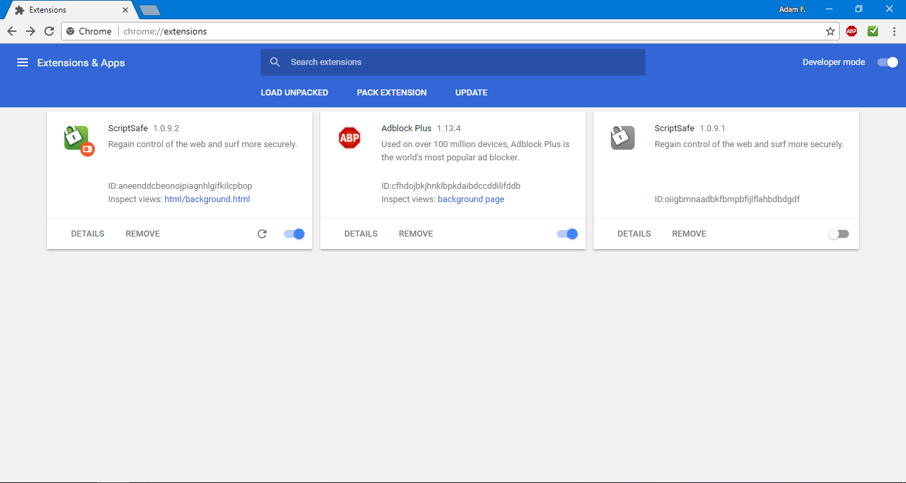The image size is (906, 483).
Task: Reload the ScriptSafe 1.0.9.2 extension
Action: click(x=262, y=233)
